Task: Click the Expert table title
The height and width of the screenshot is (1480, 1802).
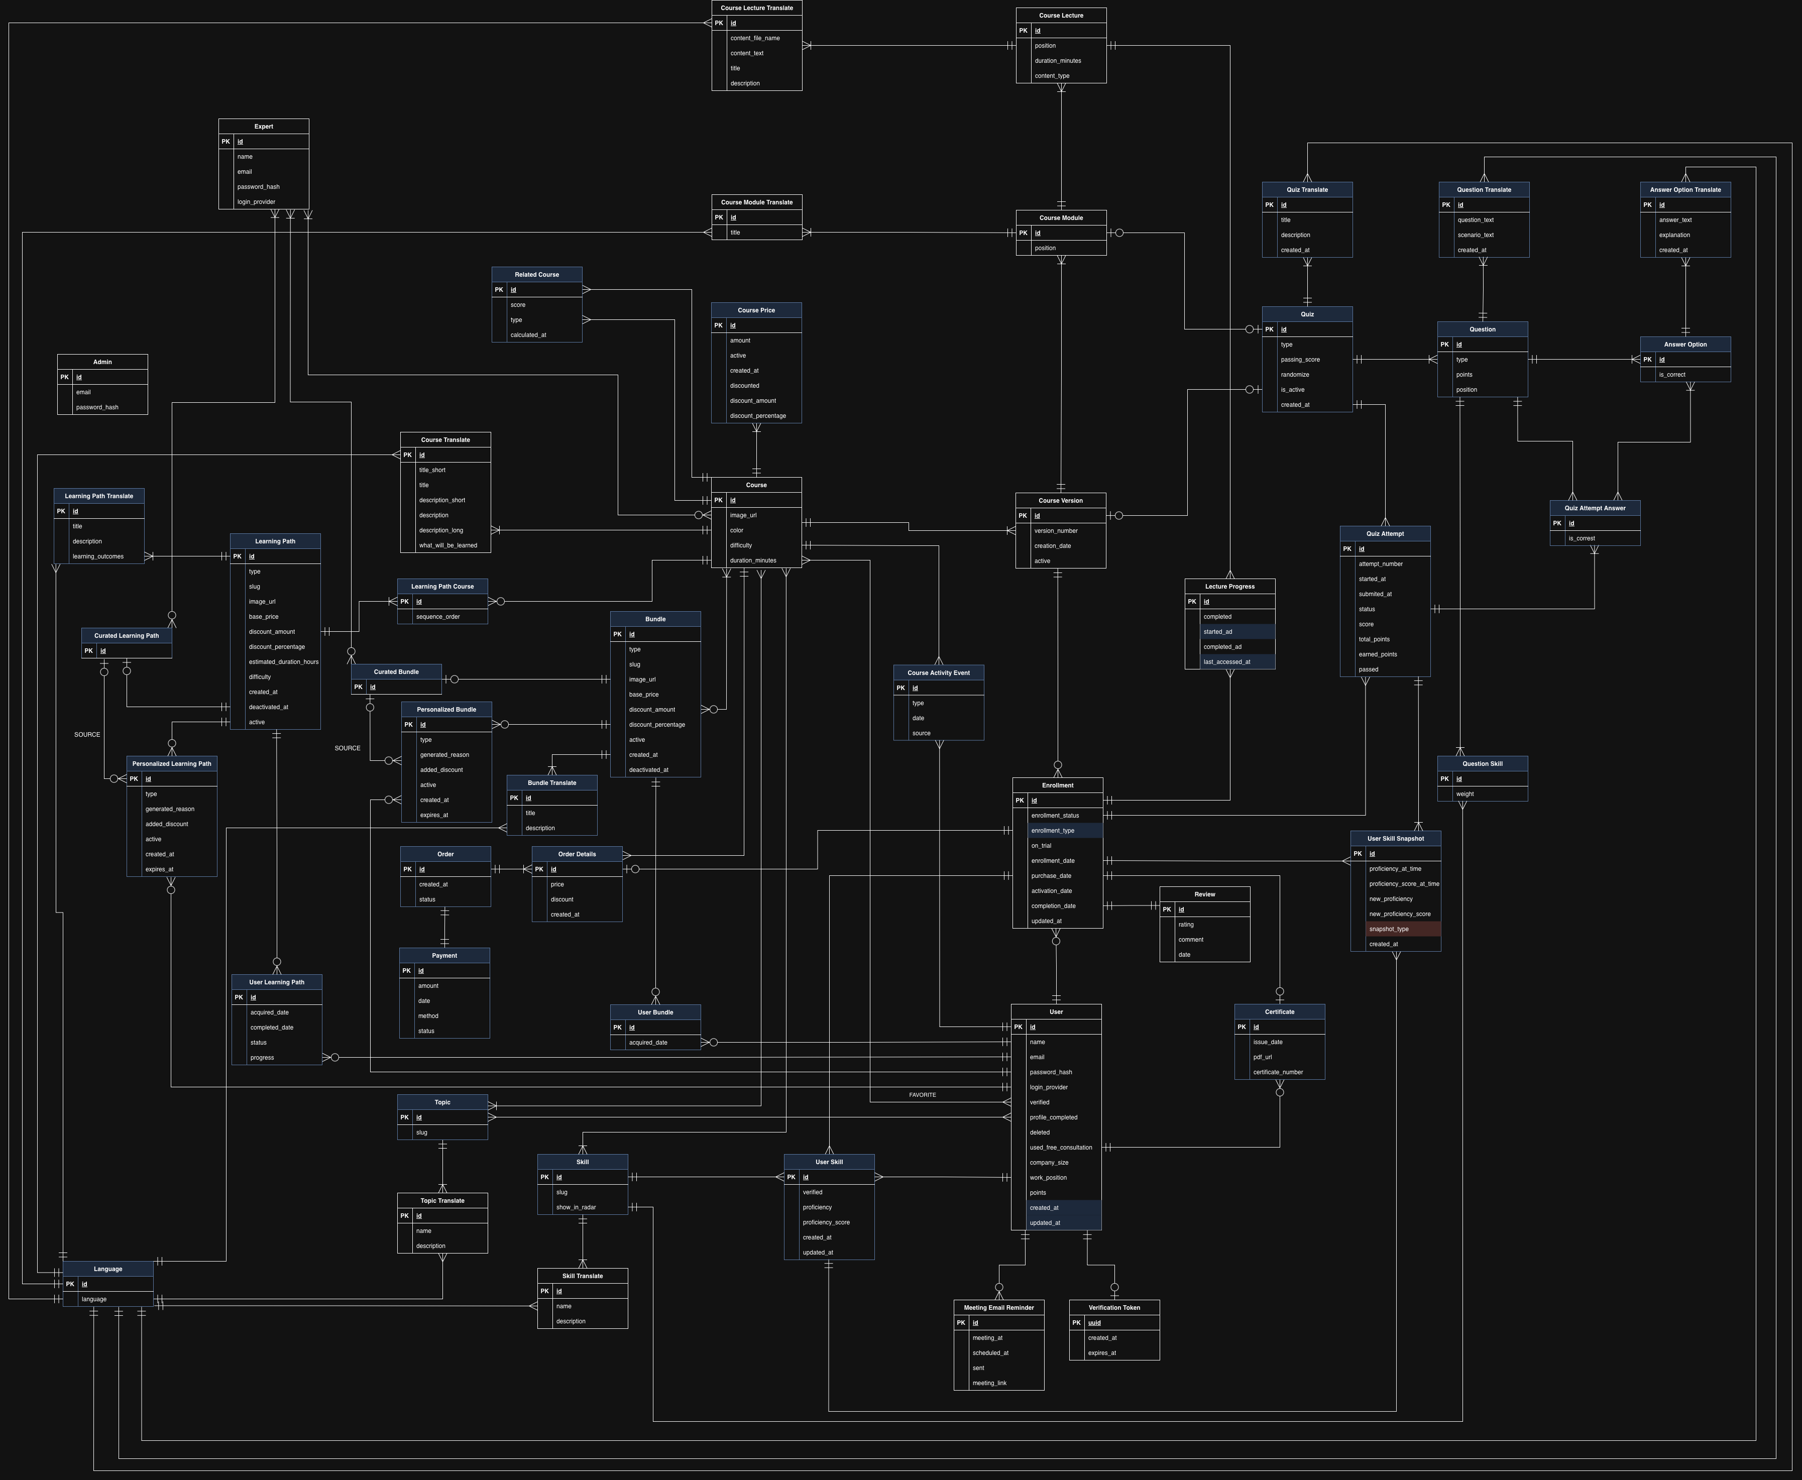Action: 263,126
